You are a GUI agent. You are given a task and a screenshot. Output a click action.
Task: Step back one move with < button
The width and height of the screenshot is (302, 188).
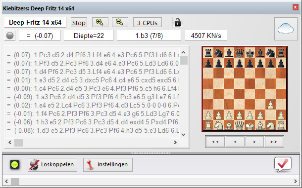pos(235,142)
